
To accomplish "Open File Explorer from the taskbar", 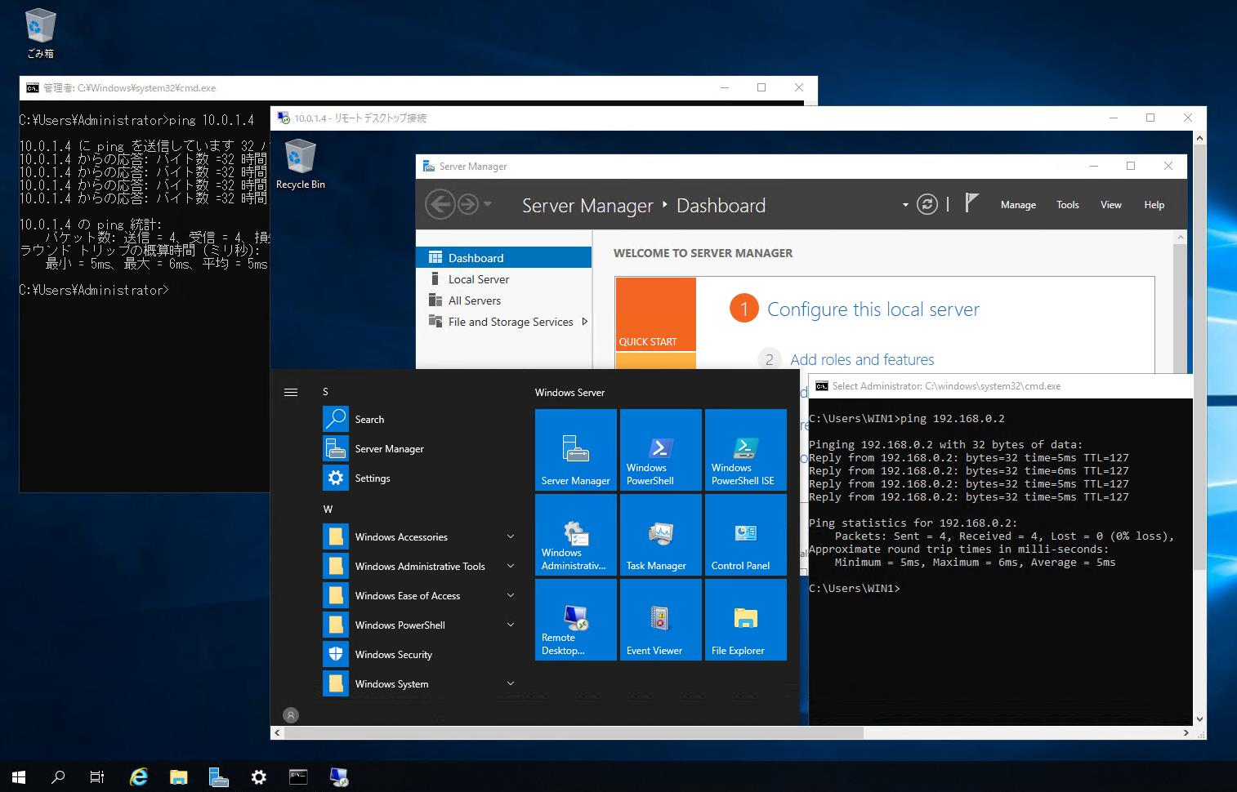I will pos(179,777).
